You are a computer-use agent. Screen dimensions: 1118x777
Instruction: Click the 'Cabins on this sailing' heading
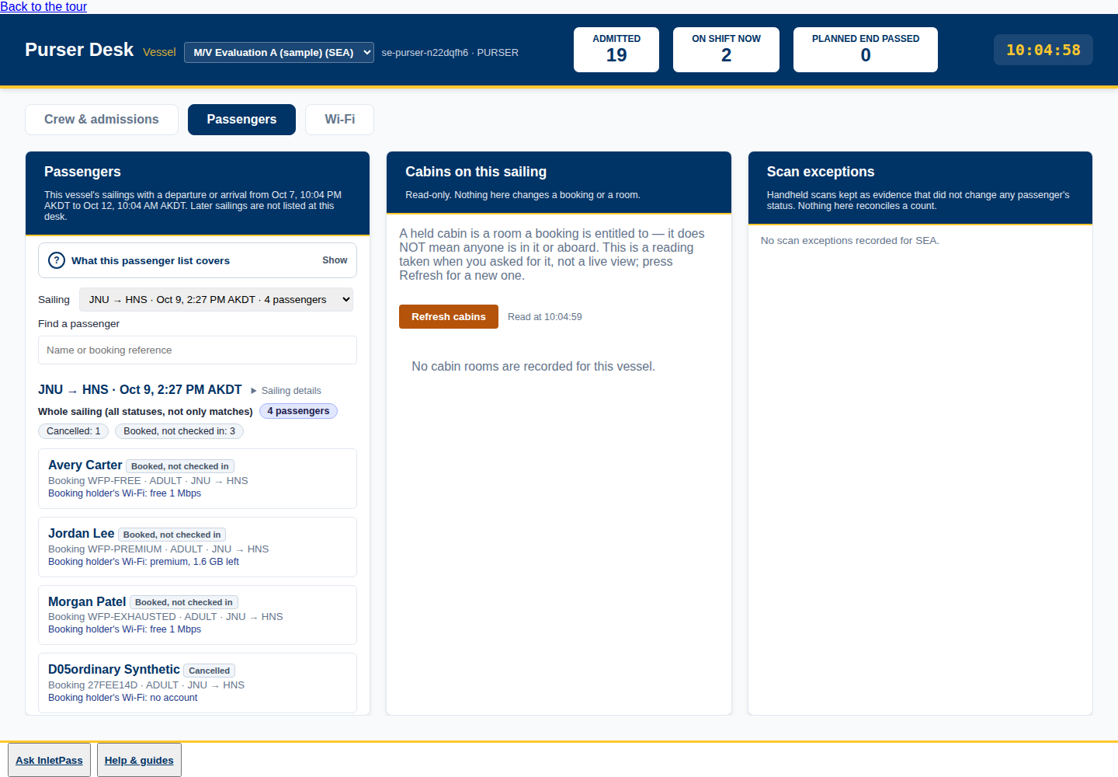tap(476, 172)
